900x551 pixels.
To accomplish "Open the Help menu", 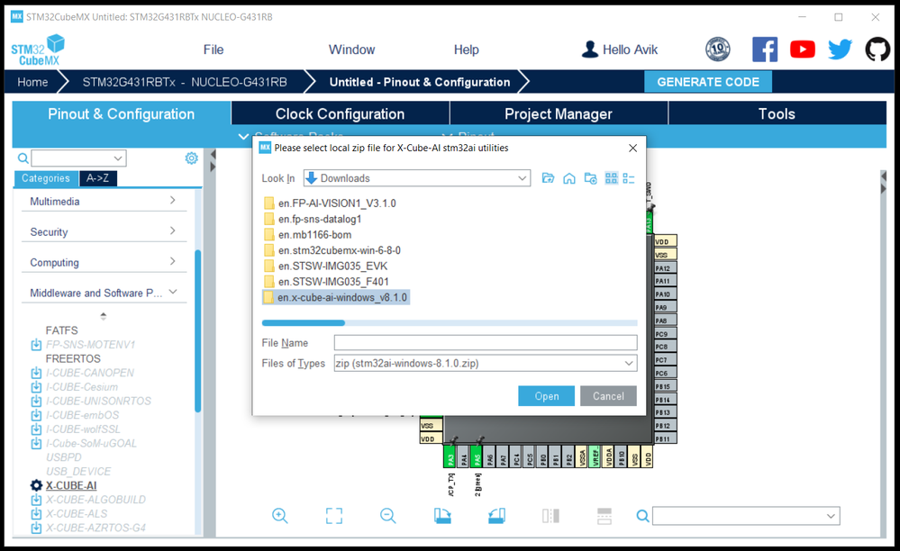I will coord(466,50).
